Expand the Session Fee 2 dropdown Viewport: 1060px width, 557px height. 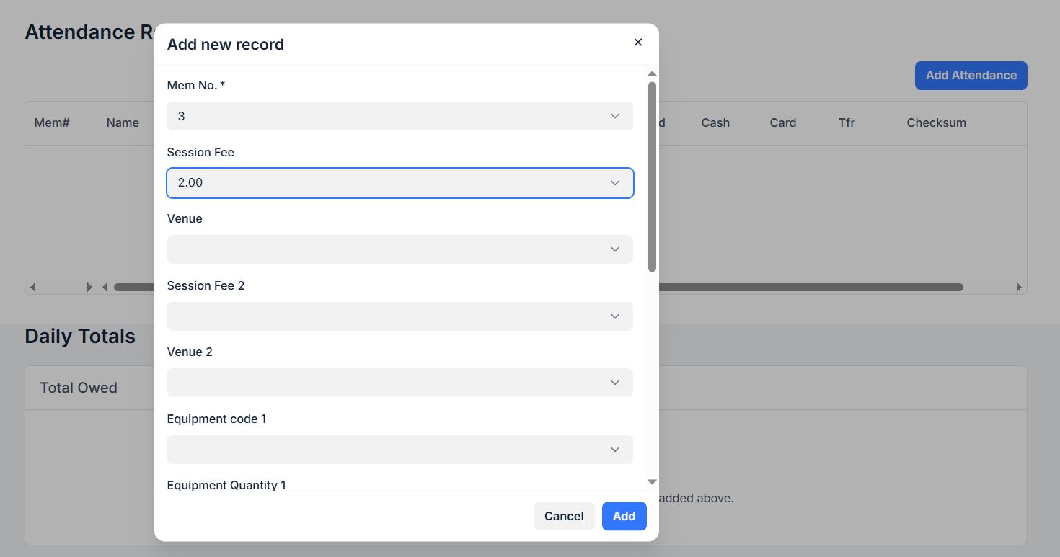pyautogui.click(x=614, y=316)
